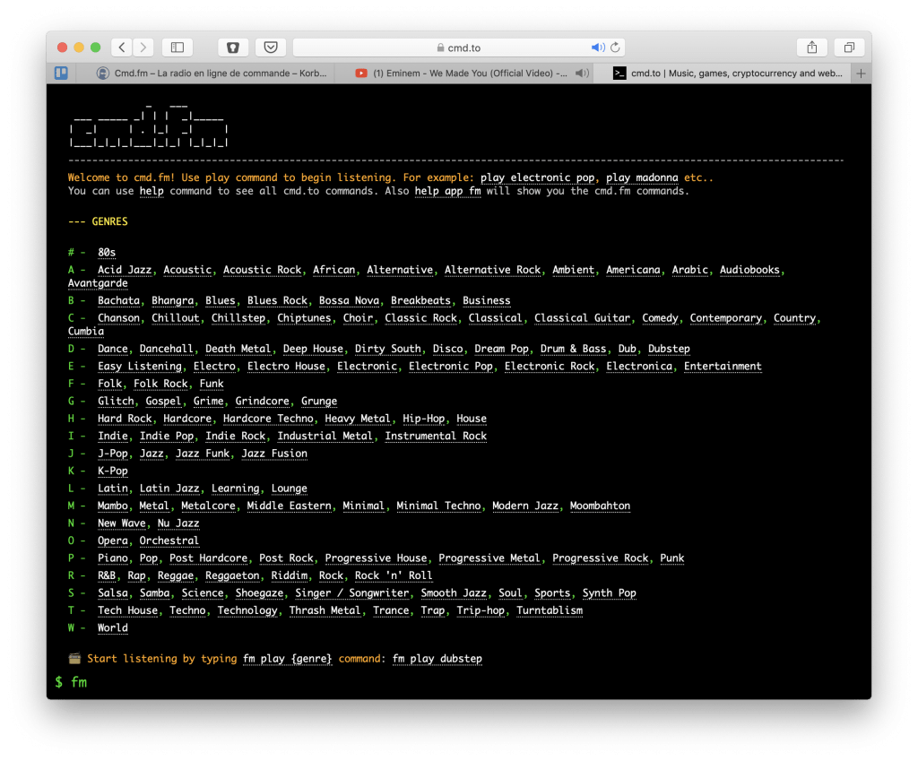The height and width of the screenshot is (761, 918).
Task: Switch to the Cmd.fm La radio tab
Action: (x=212, y=74)
